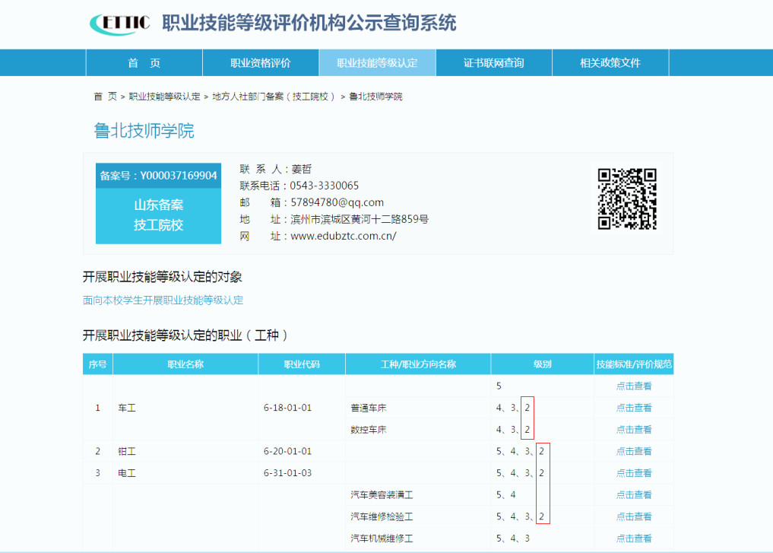Viewport: 773px width, 553px height.
Task: Click 点击查看 for 普通车床
Action: tap(634, 408)
